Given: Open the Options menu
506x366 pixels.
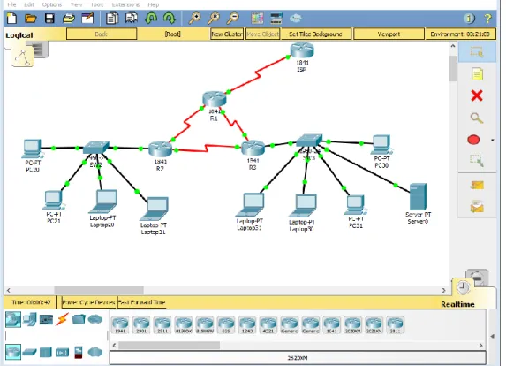Looking at the screenshot, I should click(x=52, y=4).
